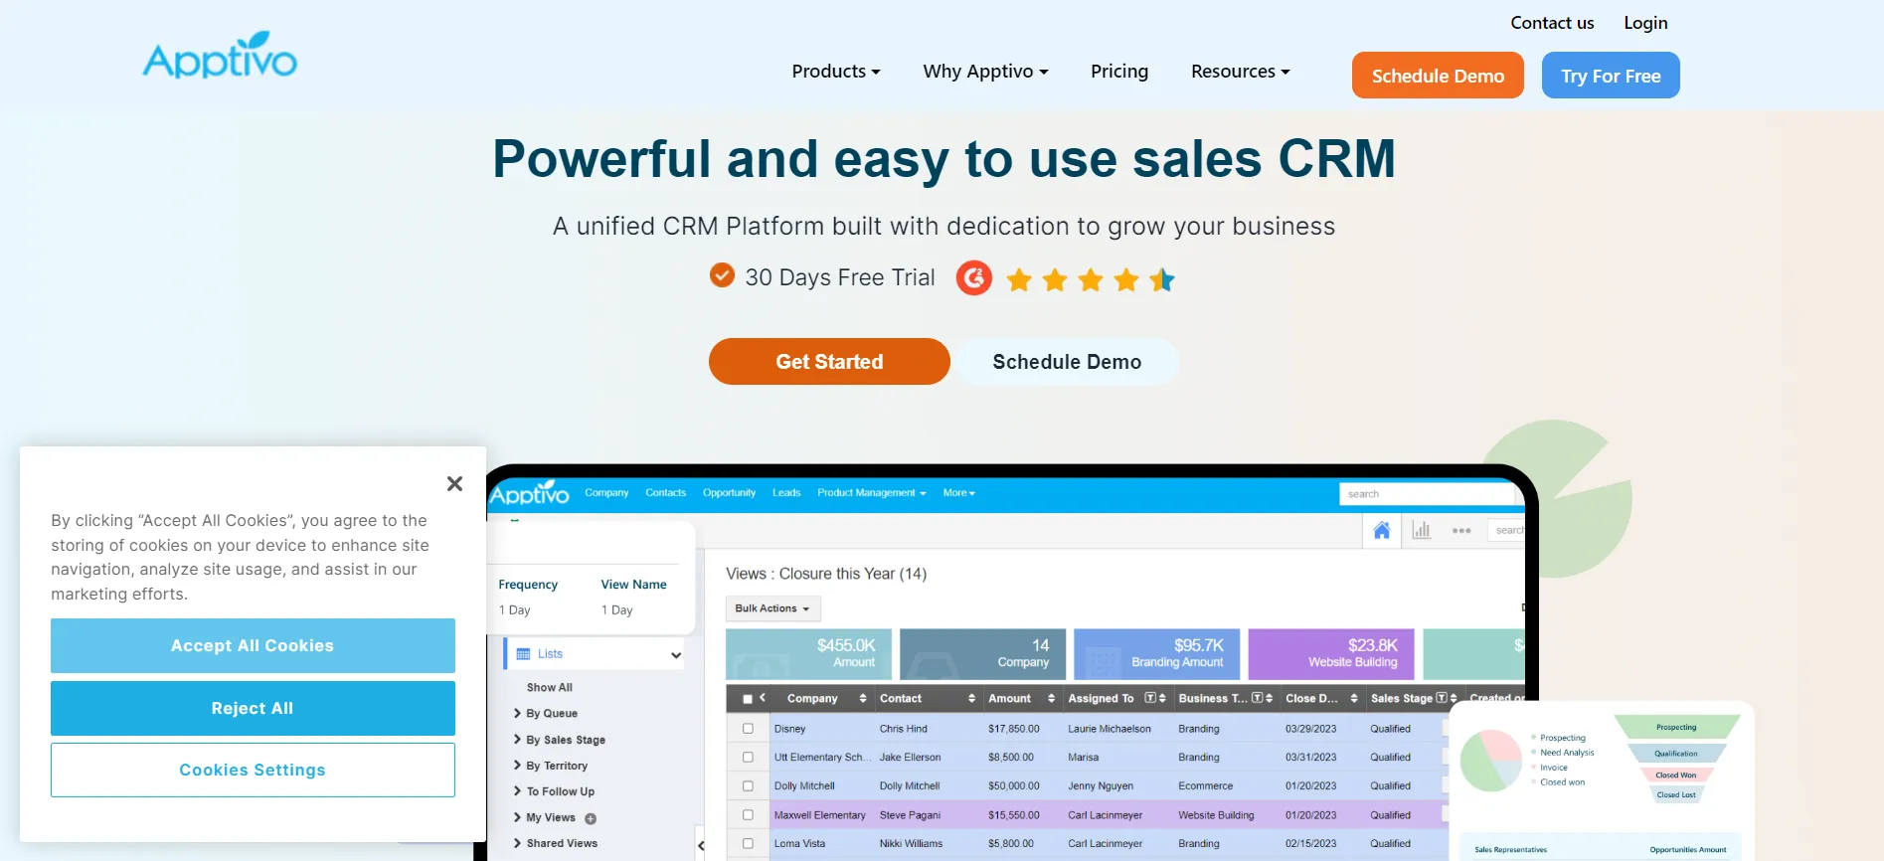Click the white Schedule Demo hero button

coord(1067,361)
